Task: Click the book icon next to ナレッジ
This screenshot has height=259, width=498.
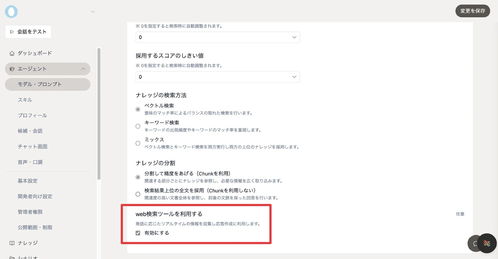Action: 11,243
